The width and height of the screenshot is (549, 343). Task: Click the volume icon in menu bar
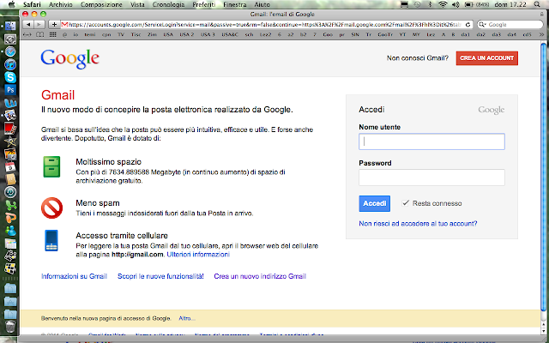click(x=455, y=4)
